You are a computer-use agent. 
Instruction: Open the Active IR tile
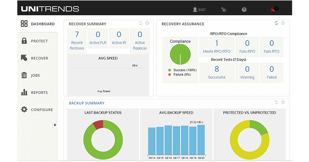tap(119, 39)
